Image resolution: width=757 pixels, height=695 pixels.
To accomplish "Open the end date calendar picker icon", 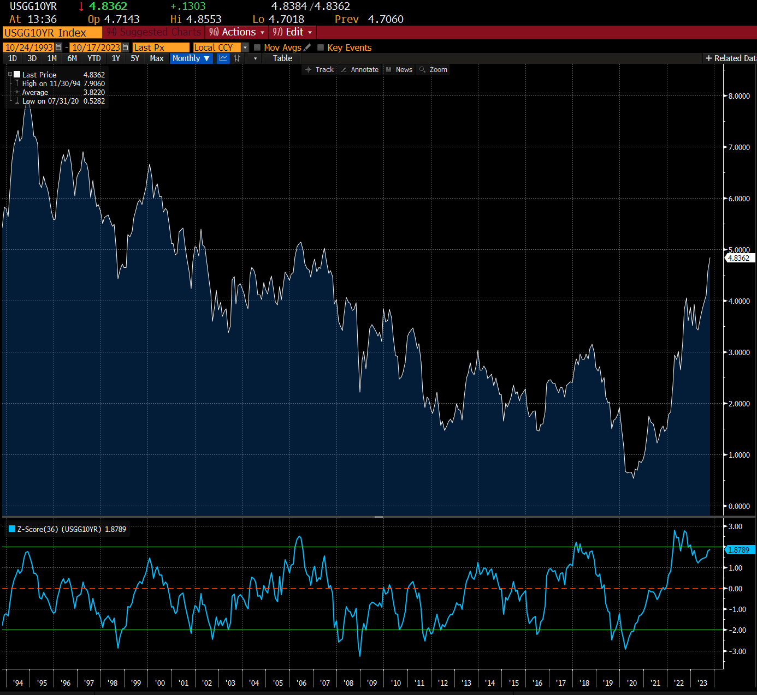I will click(126, 47).
